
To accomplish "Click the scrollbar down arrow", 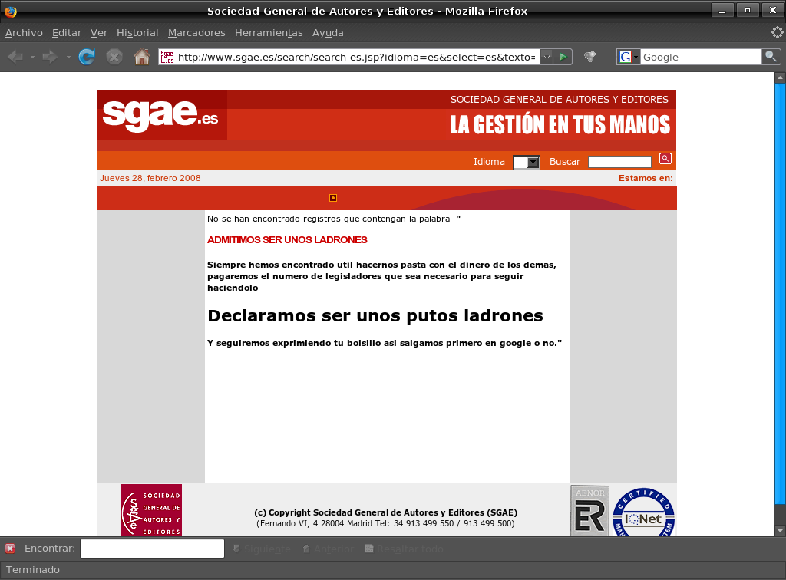I will [x=780, y=530].
